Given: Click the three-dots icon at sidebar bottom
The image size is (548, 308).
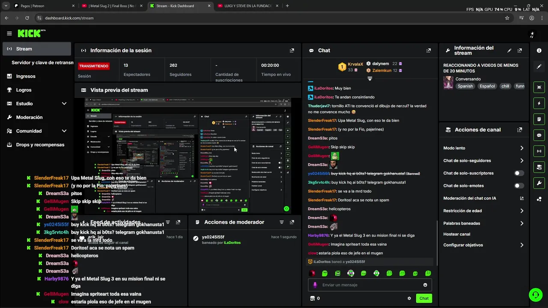Looking at the screenshot, I should pyautogui.click(x=539, y=199).
